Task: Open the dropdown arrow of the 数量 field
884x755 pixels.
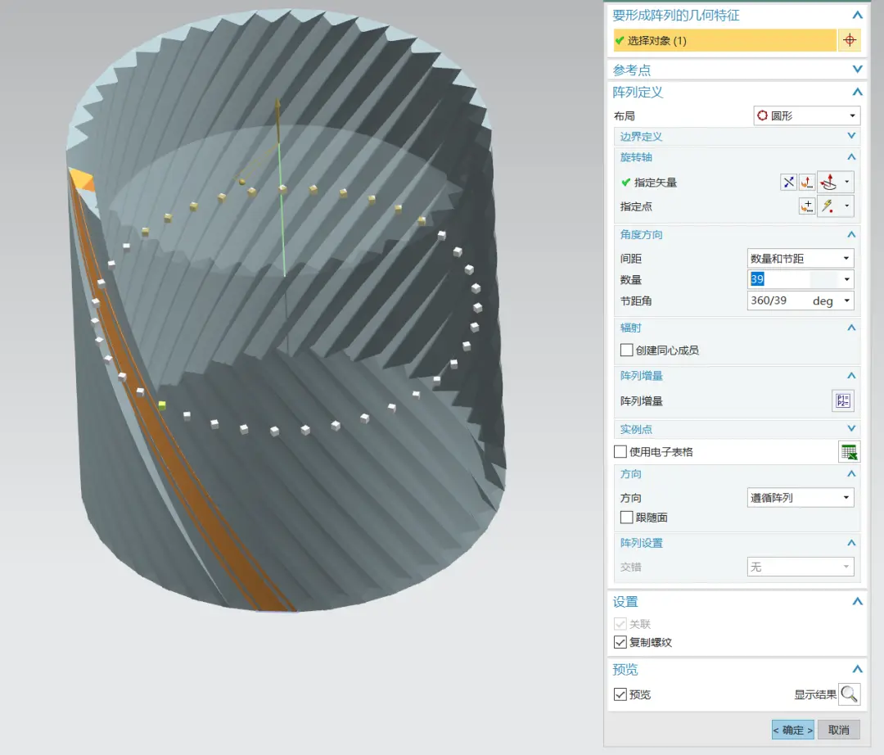Action: 847,279
